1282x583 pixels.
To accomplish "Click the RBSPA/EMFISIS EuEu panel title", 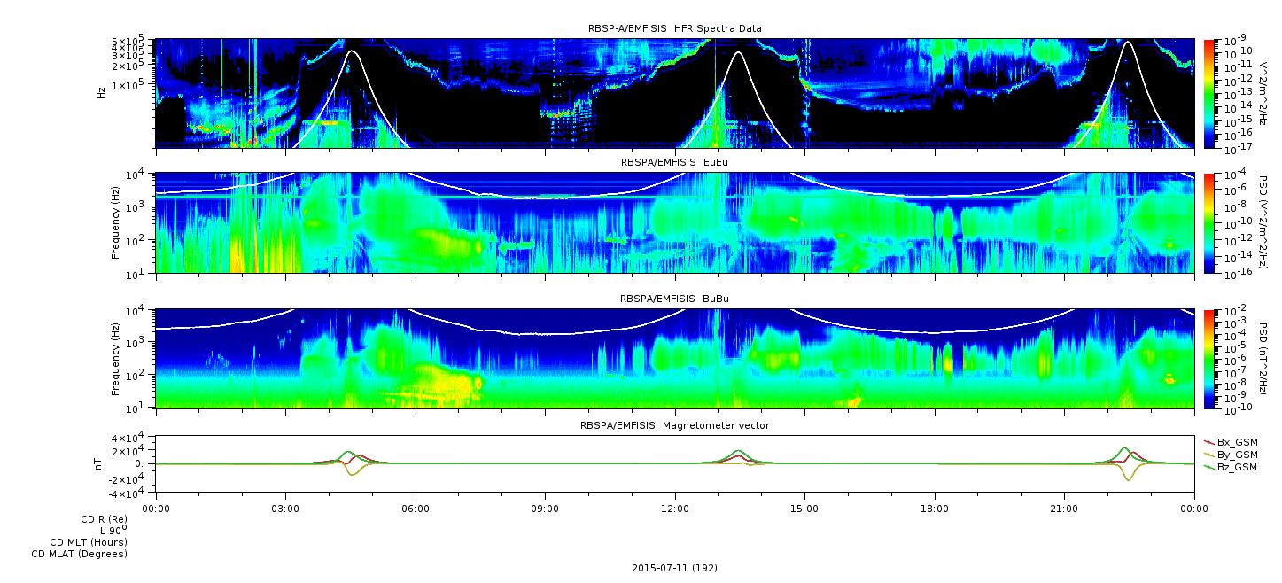I will 675,162.
